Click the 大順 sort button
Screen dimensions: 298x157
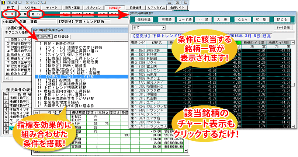tap(222, 20)
